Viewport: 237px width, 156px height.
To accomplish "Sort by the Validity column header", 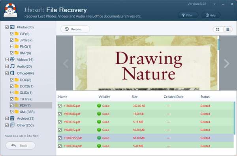I will tap(104, 97).
